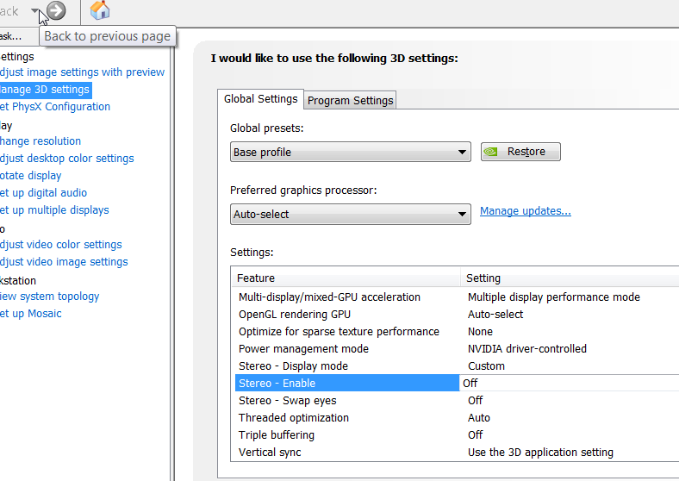679x481 pixels.
Task: Click Off value for Stereo - Swap eyes
Action: point(475,401)
